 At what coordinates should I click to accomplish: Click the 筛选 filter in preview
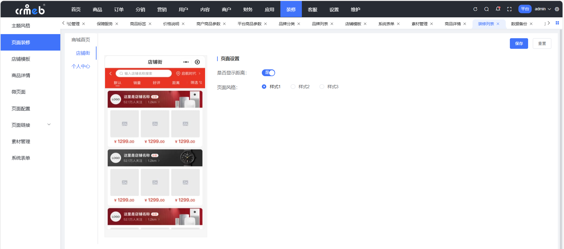point(196,83)
